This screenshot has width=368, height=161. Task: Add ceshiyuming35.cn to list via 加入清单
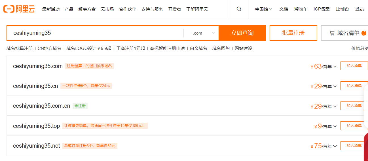point(354,86)
